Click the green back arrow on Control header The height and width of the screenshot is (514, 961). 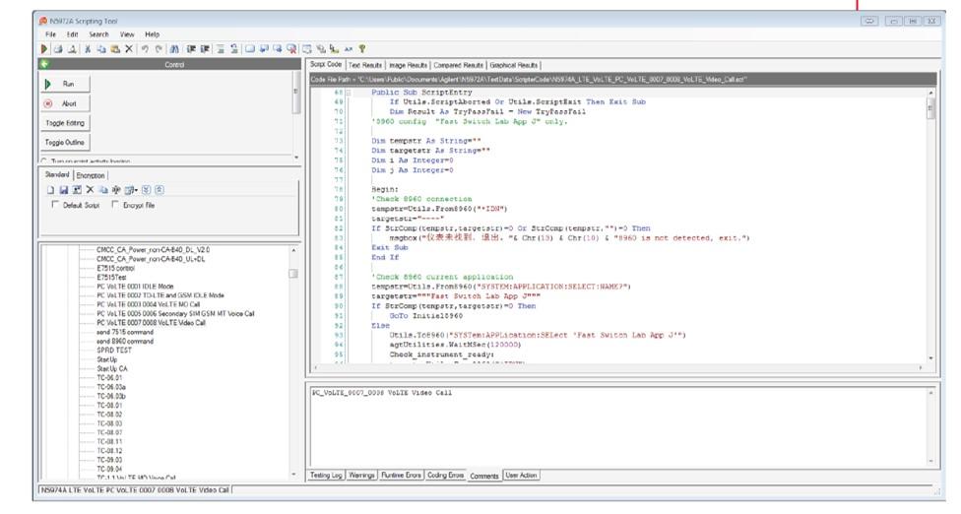44,64
